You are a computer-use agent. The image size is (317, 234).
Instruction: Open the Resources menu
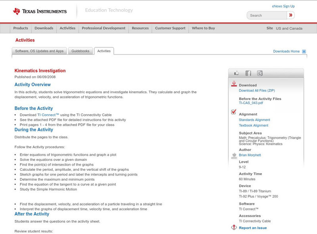pyautogui.click(x=140, y=28)
